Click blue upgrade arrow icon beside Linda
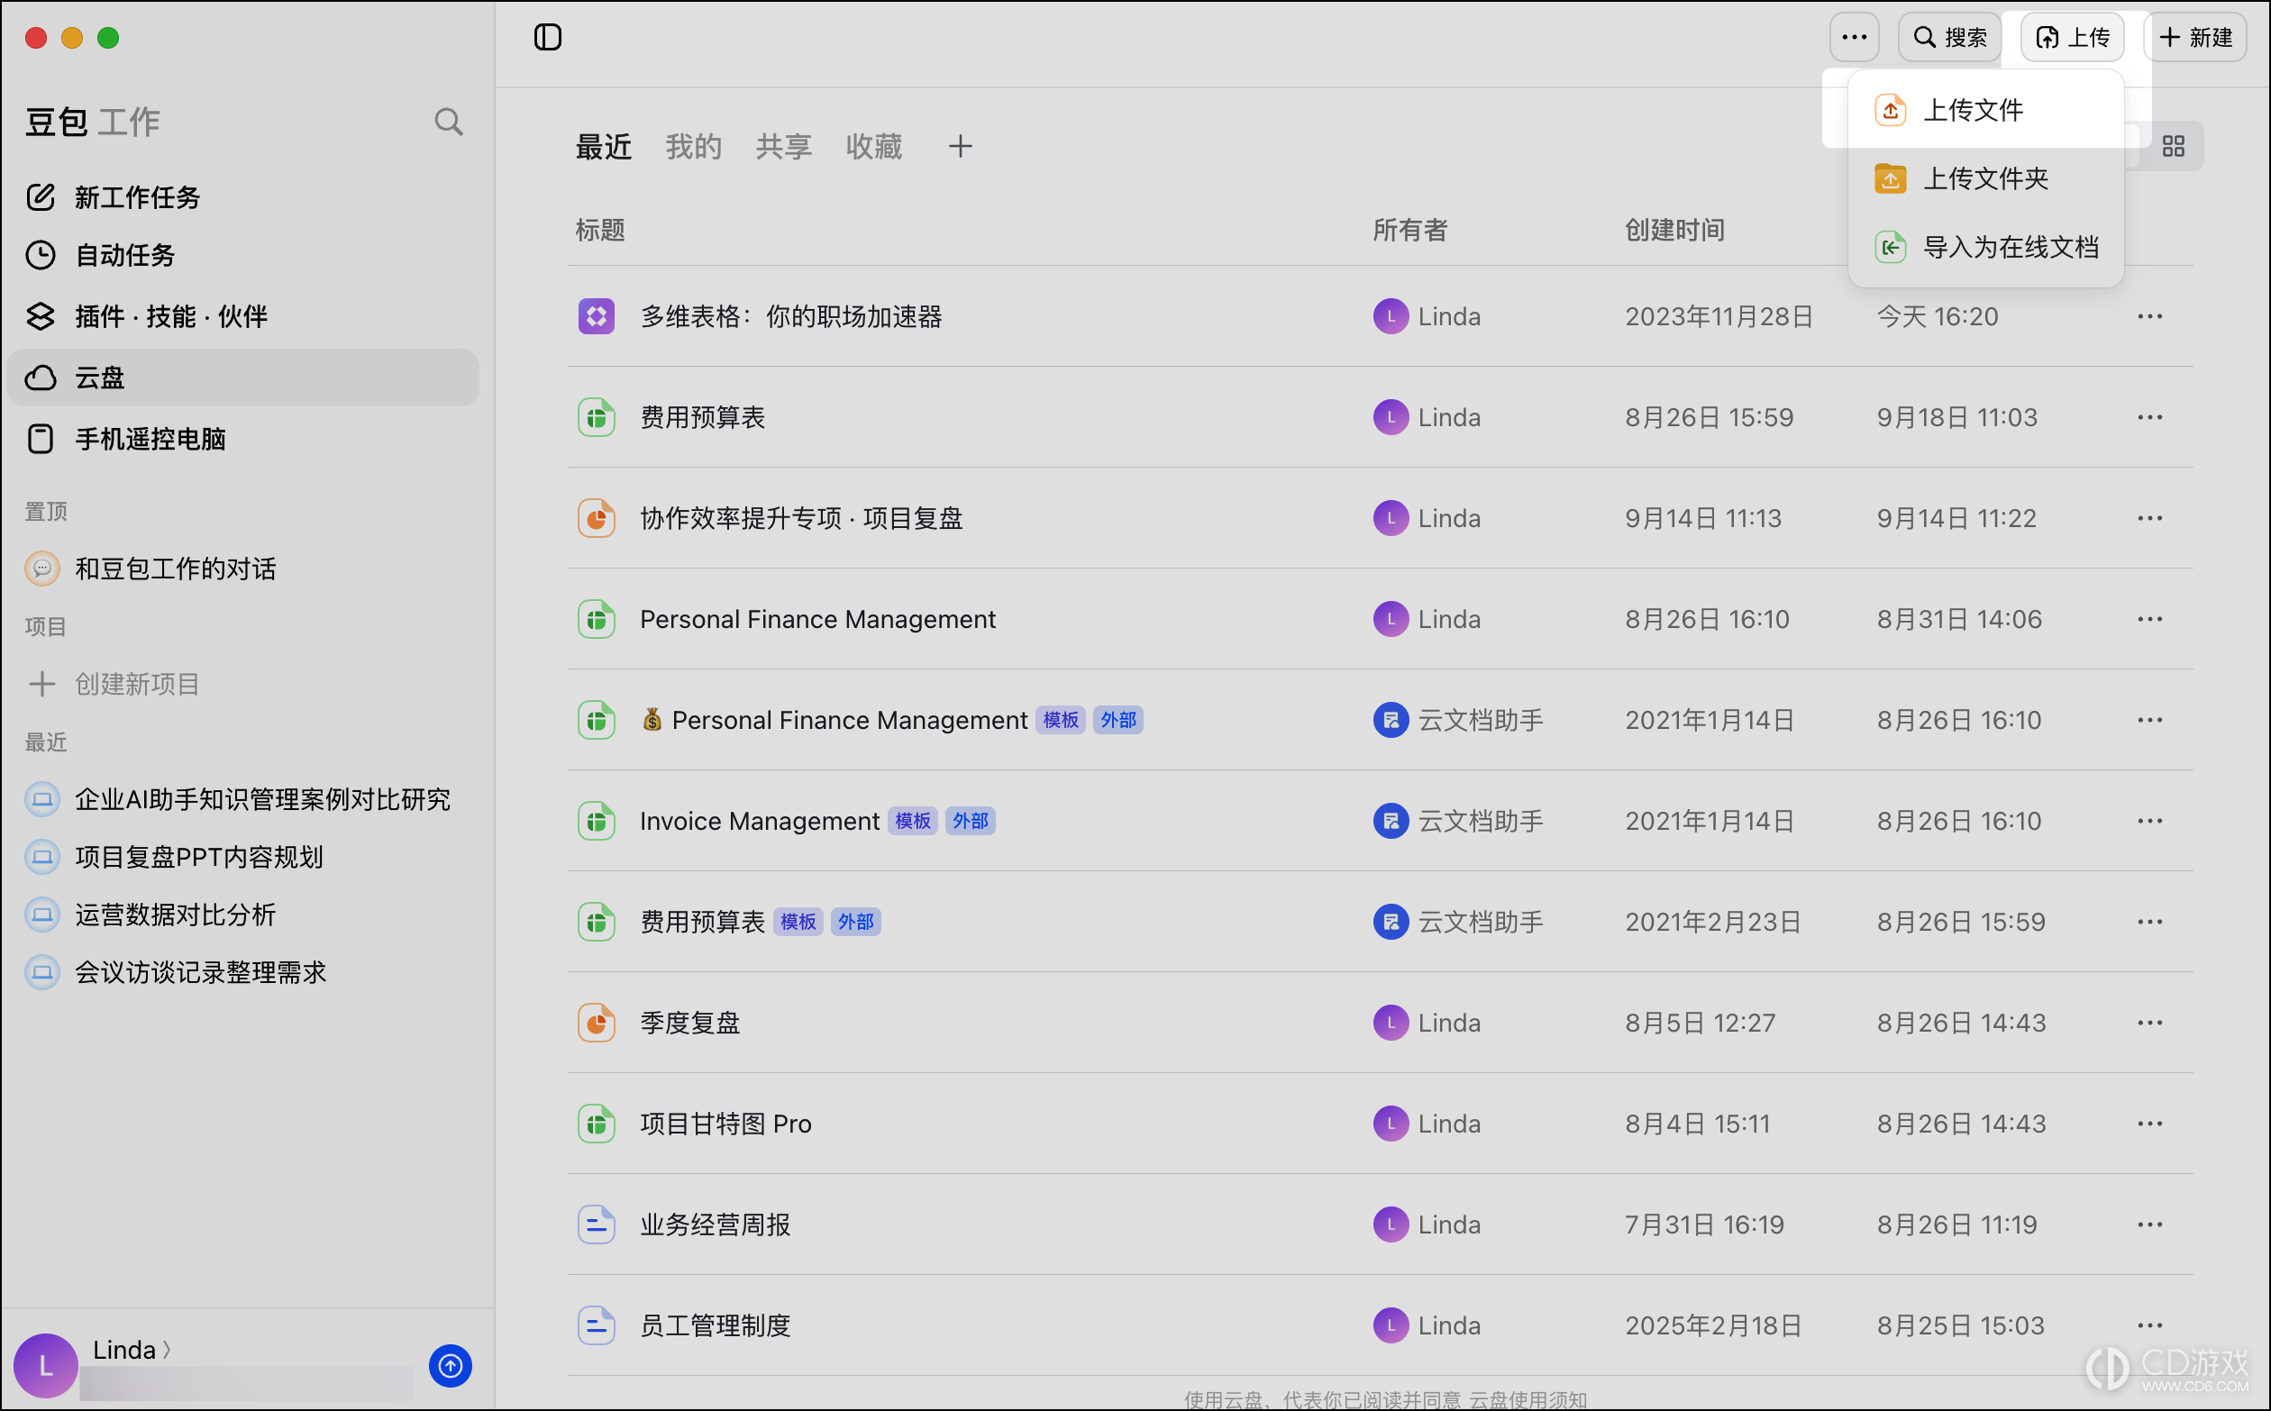This screenshot has height=1411, width=2271. point(450,1366)
